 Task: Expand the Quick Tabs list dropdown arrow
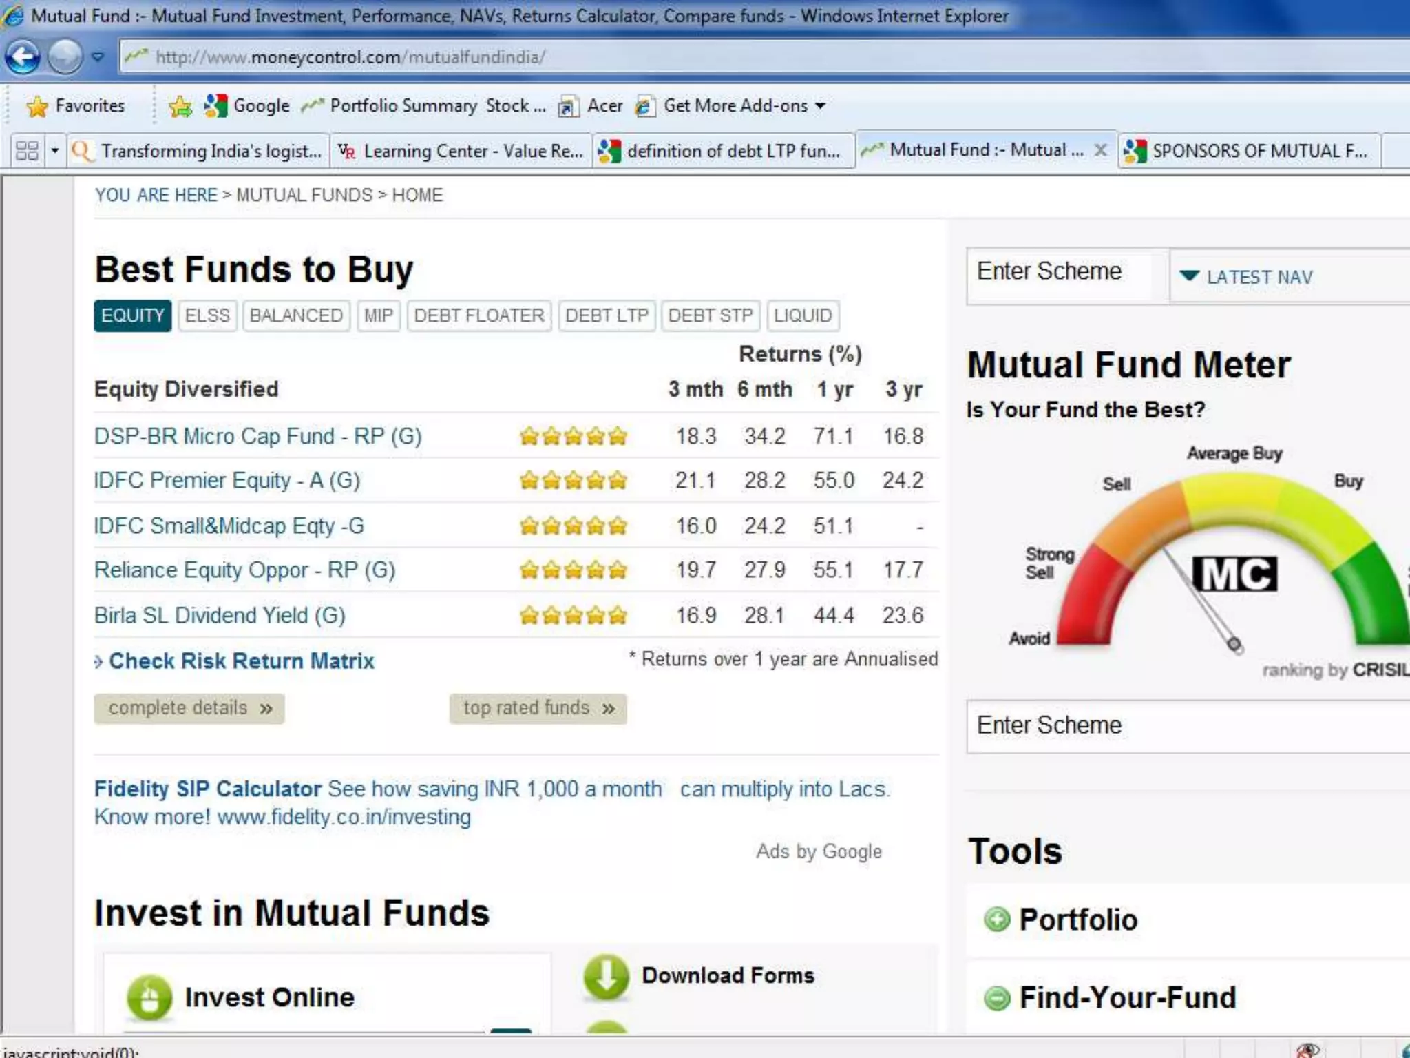tap(54, 151)
